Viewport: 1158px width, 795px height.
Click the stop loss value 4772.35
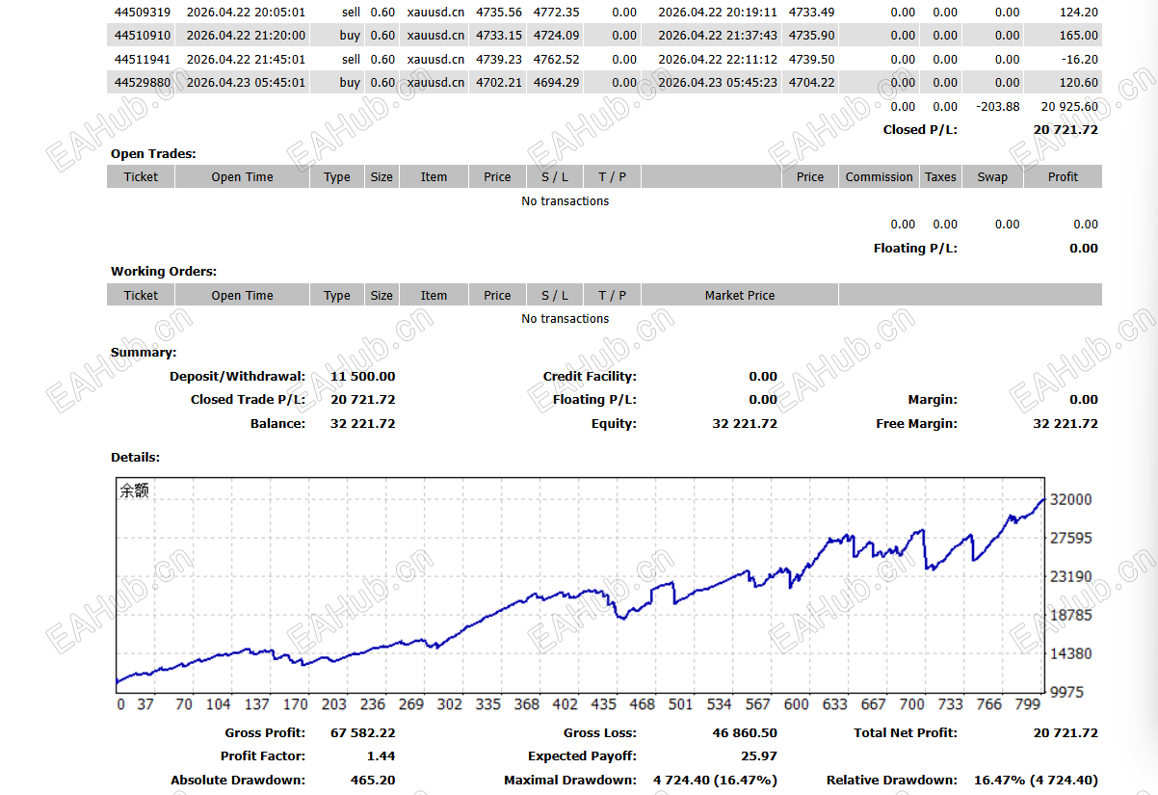[557, 12]
